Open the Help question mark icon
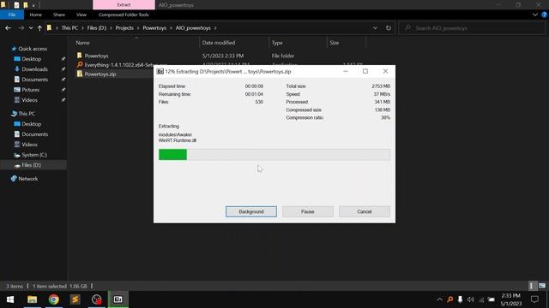The height and width of the screenshot is (308, 549). [x=545, y=15]
